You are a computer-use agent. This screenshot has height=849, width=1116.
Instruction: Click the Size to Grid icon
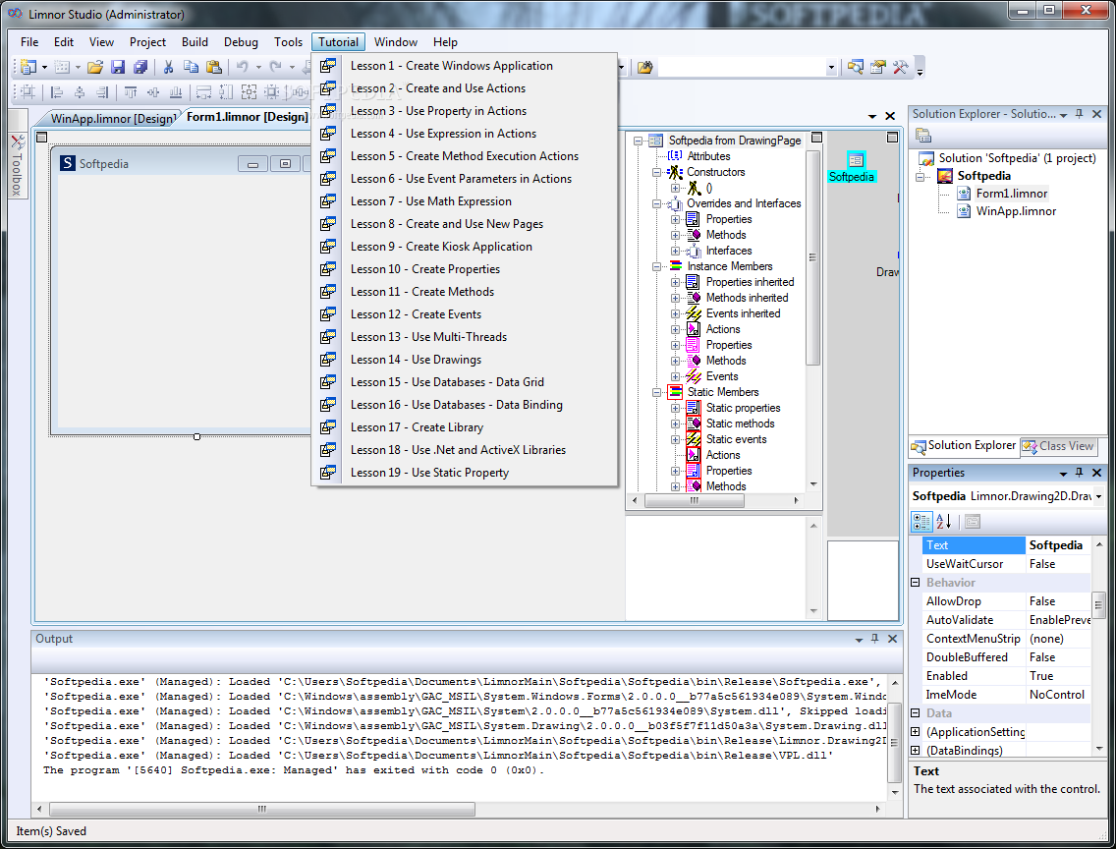272,91
